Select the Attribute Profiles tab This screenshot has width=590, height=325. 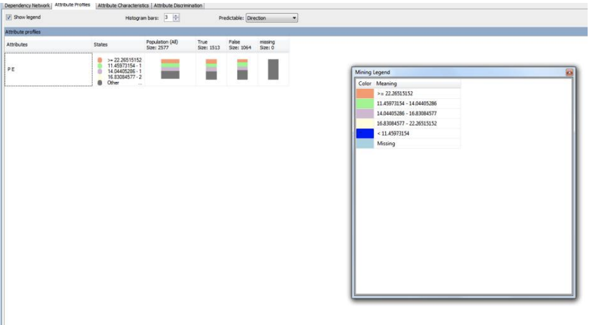pyautogui.click(x=73, y=5)
